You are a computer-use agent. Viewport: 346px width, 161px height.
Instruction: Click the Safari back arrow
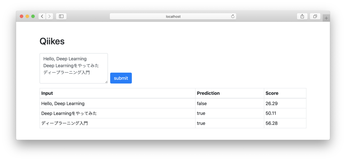(42, 16)
